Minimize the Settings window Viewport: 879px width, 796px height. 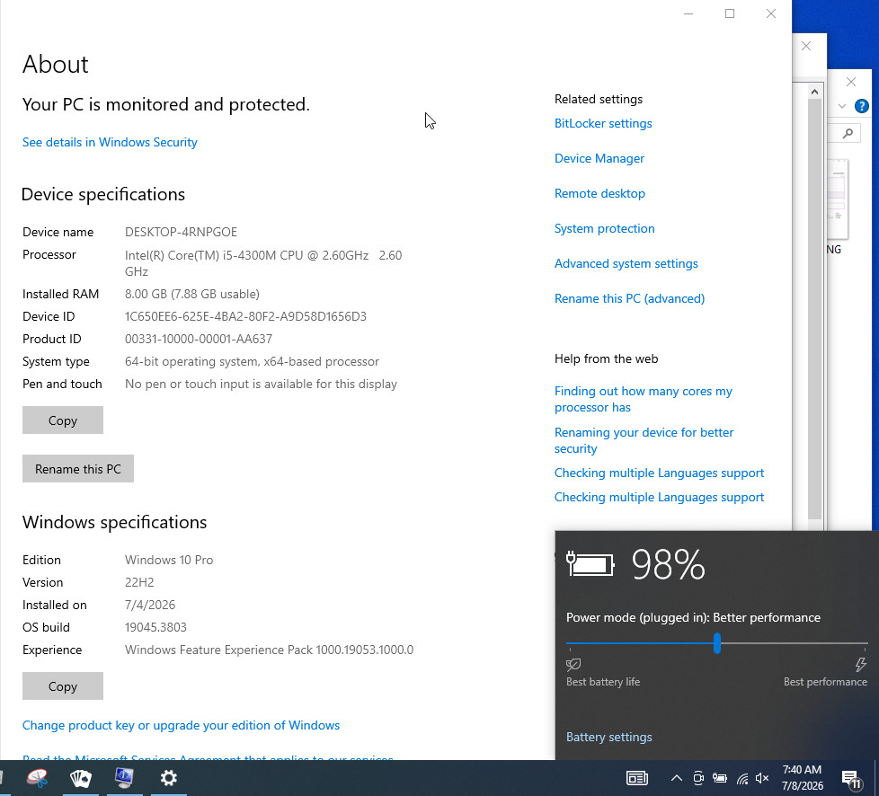(x=688, y=13)
